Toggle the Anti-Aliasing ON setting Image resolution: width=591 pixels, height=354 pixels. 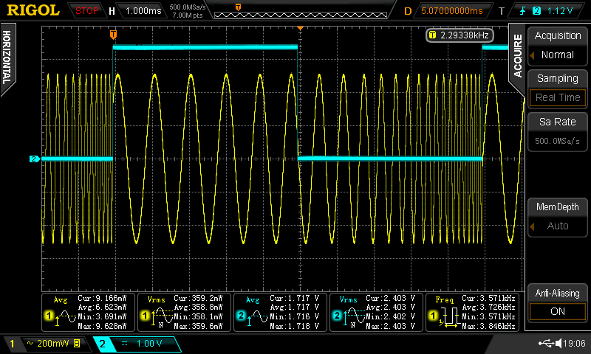point(558,311)
